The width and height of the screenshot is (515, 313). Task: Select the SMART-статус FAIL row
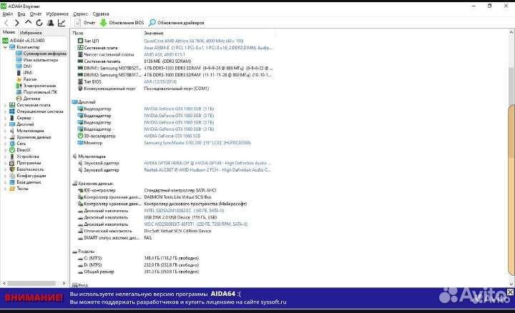point(115,237)
